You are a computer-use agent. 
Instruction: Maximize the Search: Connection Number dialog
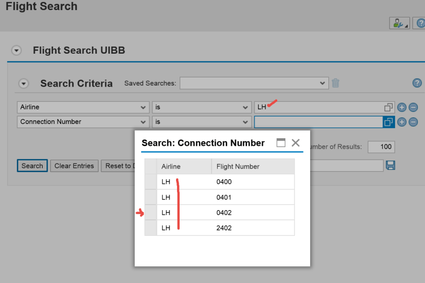281,143
